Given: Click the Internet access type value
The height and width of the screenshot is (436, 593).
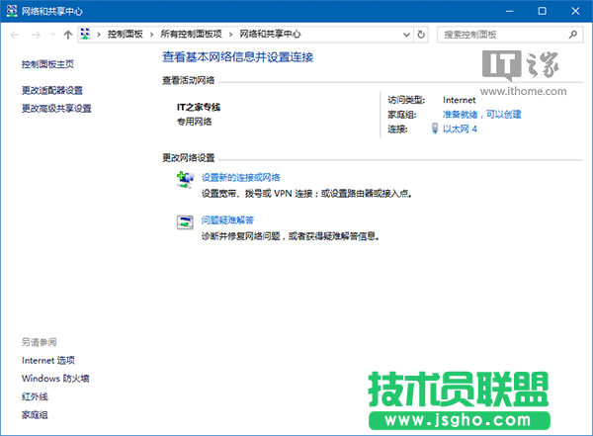Looking at the screenshot, I should point(460,100).
